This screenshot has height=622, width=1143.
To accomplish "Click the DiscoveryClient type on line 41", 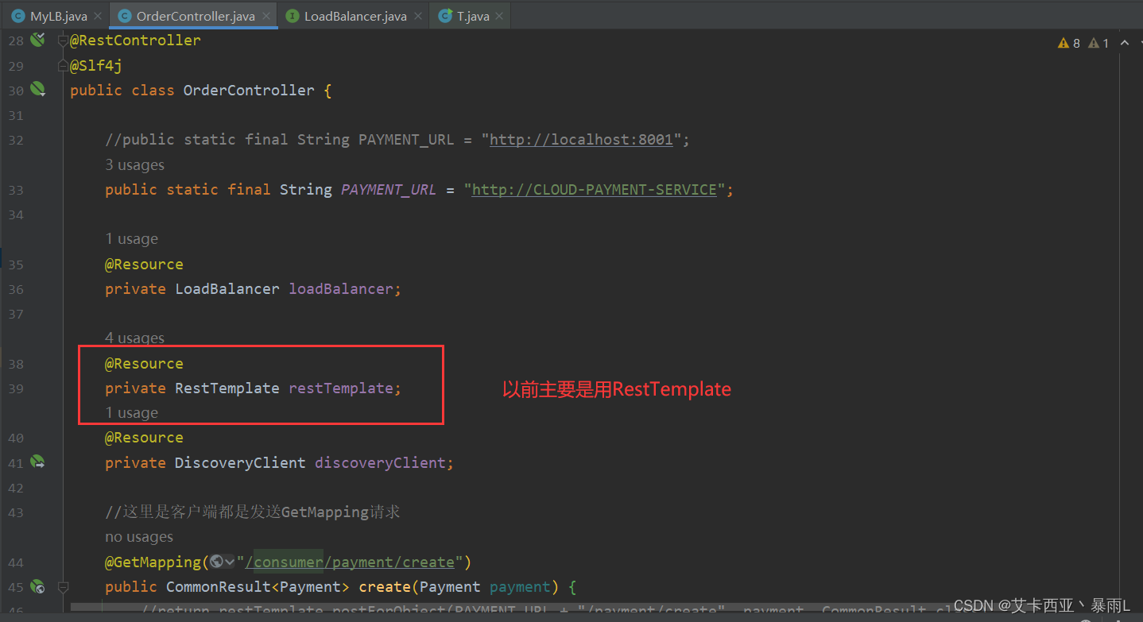I will tap(240, 462).
